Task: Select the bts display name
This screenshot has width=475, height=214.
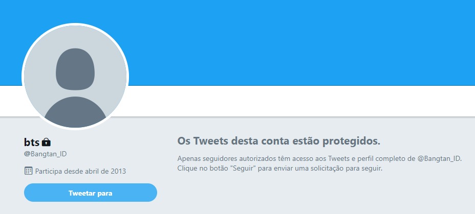Action: point(32,142)
